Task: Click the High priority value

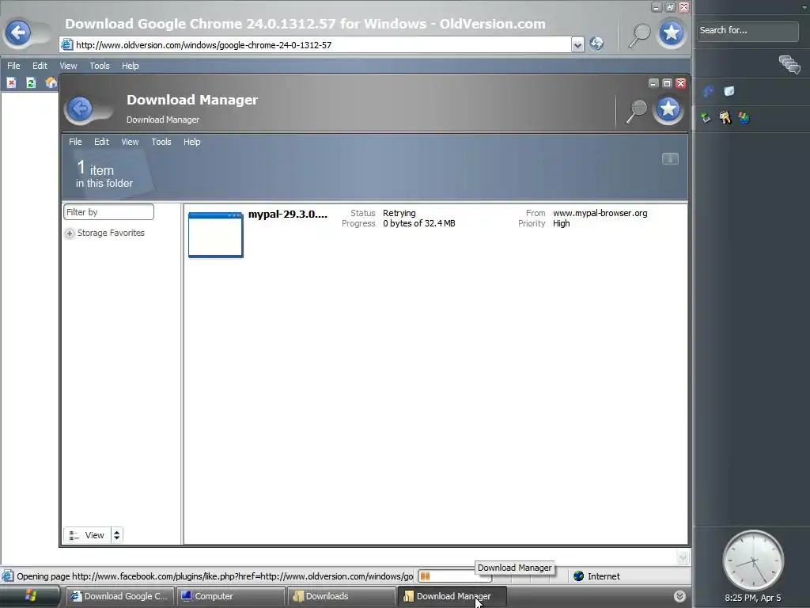Action: [x=562, y=223]
